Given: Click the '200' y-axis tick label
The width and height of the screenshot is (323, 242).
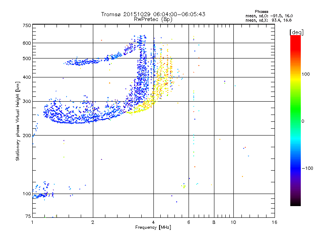Looking at the screenshot, I should pyautogui.click(x=27, y=136).
